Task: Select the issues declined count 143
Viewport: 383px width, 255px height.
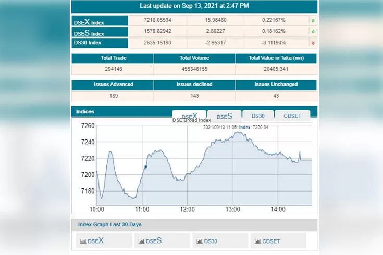Action: [x=194, y=96]
